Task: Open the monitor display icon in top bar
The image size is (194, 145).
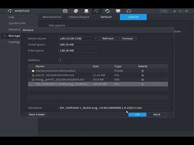Action: [x=118, y=11]
